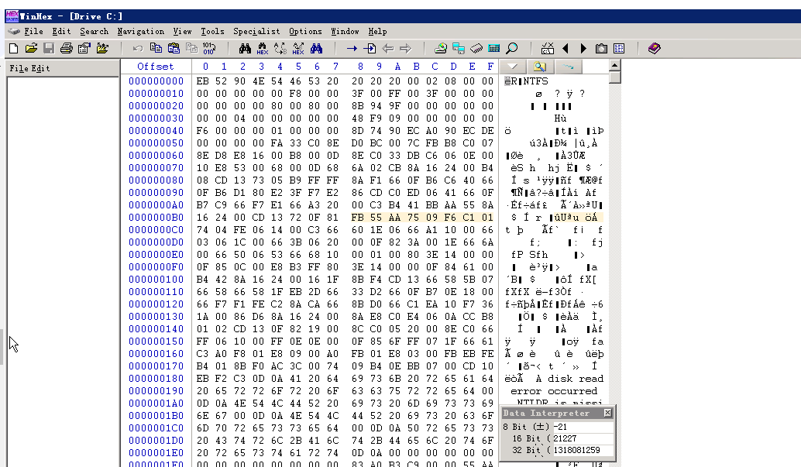Image resolution: width=801 pixels, height=467 pixels.
Task: Click the Find Text binoculars icon
Action: 246,49
